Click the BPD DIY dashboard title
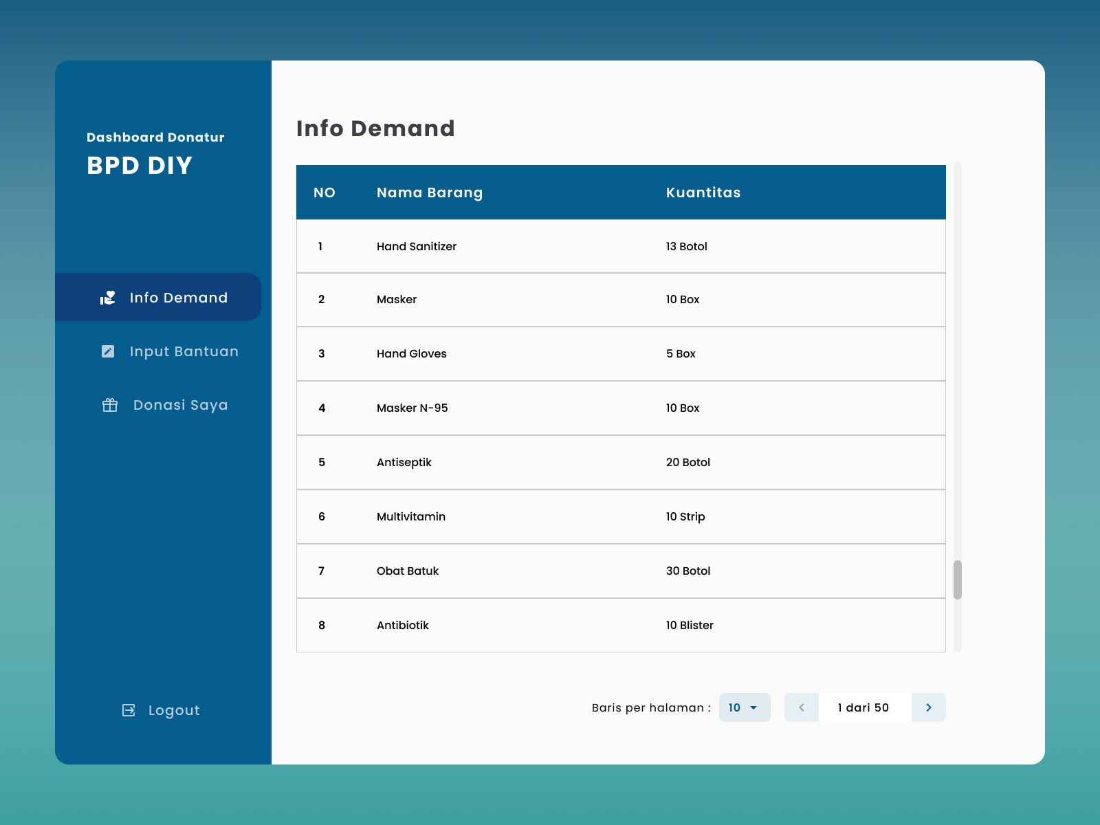This screenshot has width=1100, height=825. click(x=140, y=166)
